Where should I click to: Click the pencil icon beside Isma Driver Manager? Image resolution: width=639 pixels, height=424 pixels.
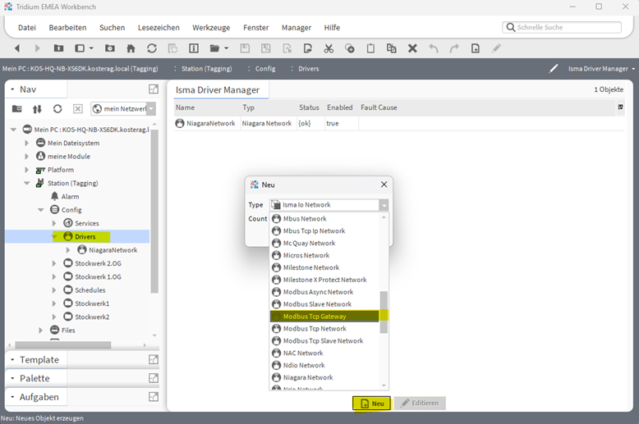tap(554, 69)
